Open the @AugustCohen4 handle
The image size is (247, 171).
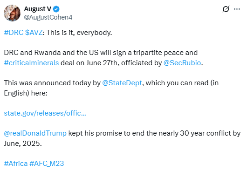(48, 17)
